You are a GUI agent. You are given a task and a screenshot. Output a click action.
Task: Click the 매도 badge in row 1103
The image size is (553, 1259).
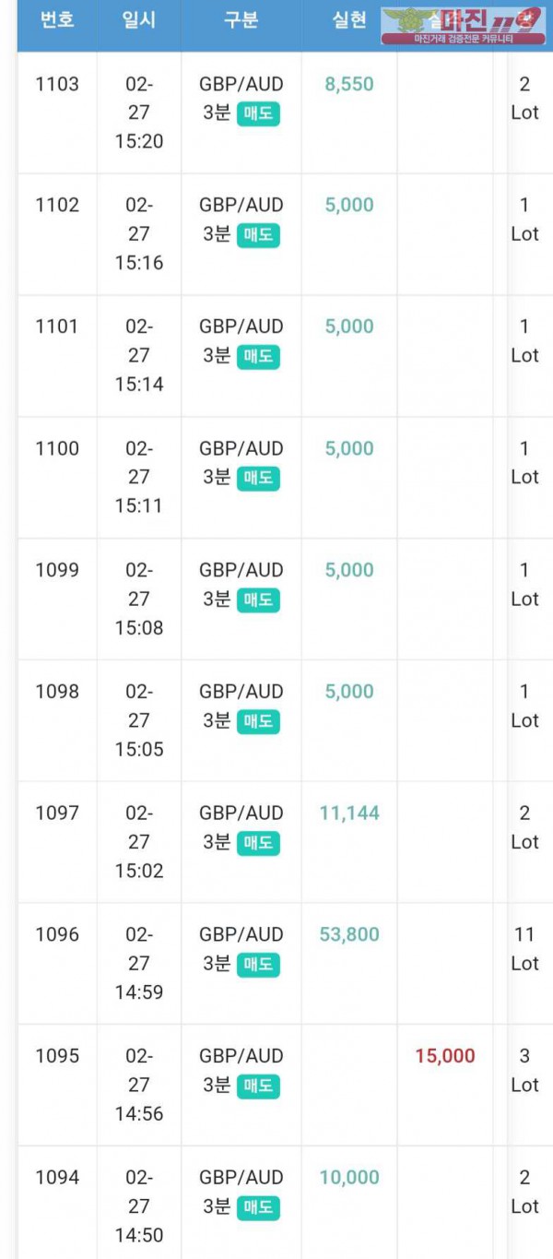pyautogui.click(x=258, y=113)
